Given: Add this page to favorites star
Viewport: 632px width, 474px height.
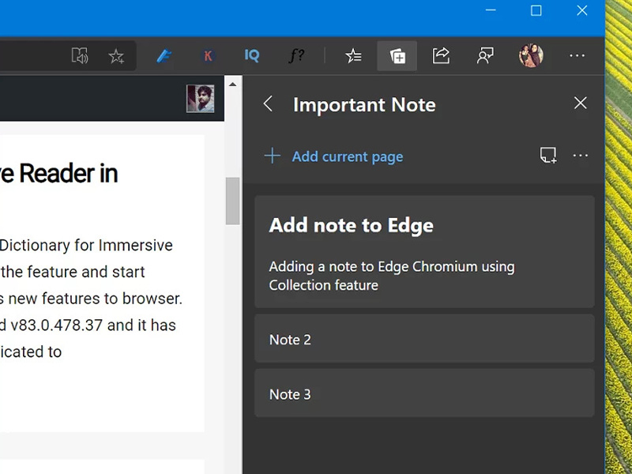Looking at the screenshot, I should [116, 56].
